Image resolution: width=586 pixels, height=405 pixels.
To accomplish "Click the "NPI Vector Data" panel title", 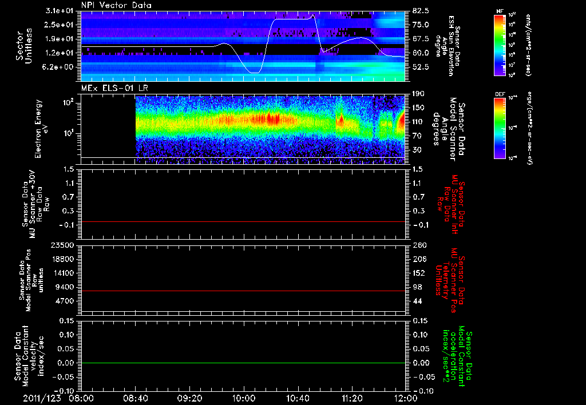I will (x=116, y=5).
